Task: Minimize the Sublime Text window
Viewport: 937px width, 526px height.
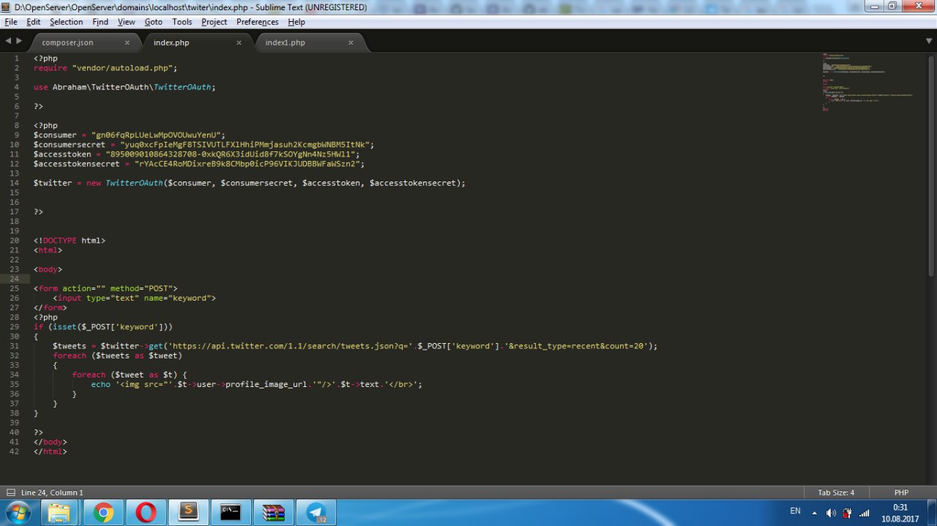Action: coord(874,6)
